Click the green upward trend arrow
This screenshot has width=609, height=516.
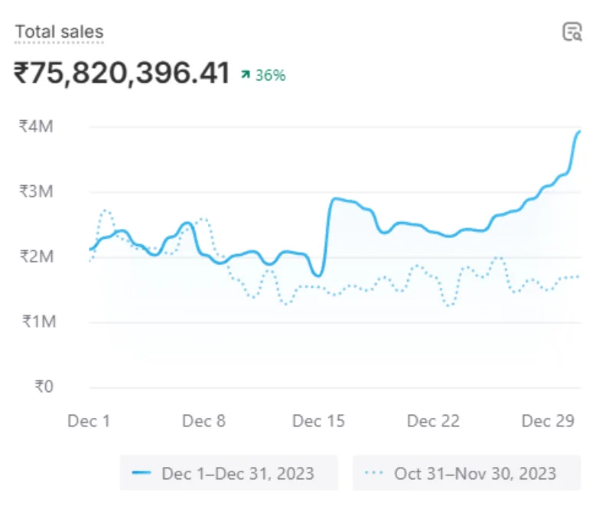pos(245,75)
